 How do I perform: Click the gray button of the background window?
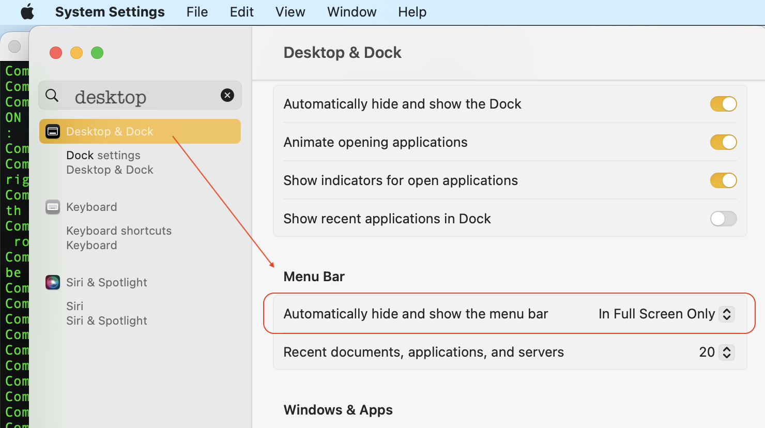tap(14, 47)
